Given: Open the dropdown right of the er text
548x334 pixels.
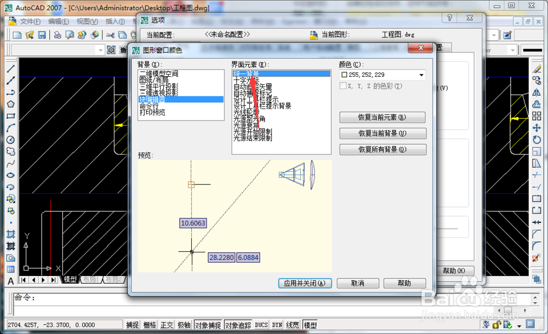Looking at the screenshot, I should (513, 51).
